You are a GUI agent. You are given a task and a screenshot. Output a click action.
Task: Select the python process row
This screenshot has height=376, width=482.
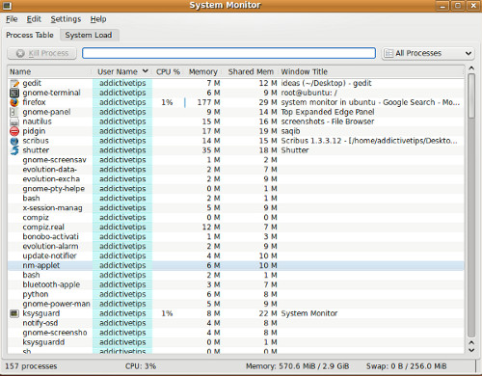[236, 294]
